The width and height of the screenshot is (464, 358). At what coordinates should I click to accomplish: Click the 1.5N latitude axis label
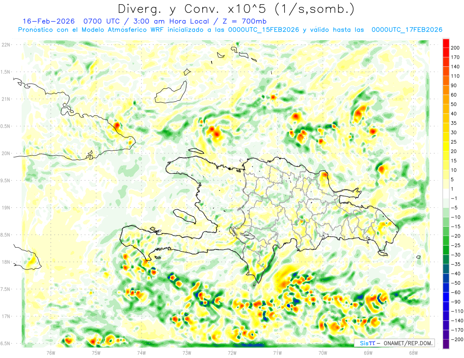click(x=5, y=72)
